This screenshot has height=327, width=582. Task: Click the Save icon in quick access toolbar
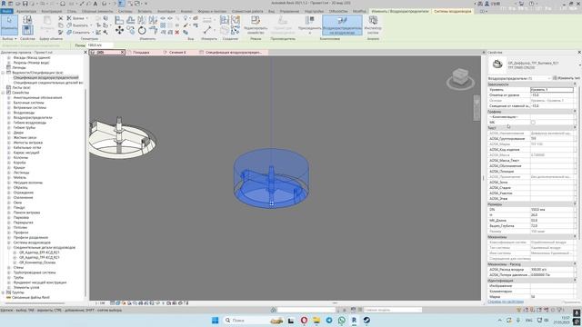[x=25, y=4]
